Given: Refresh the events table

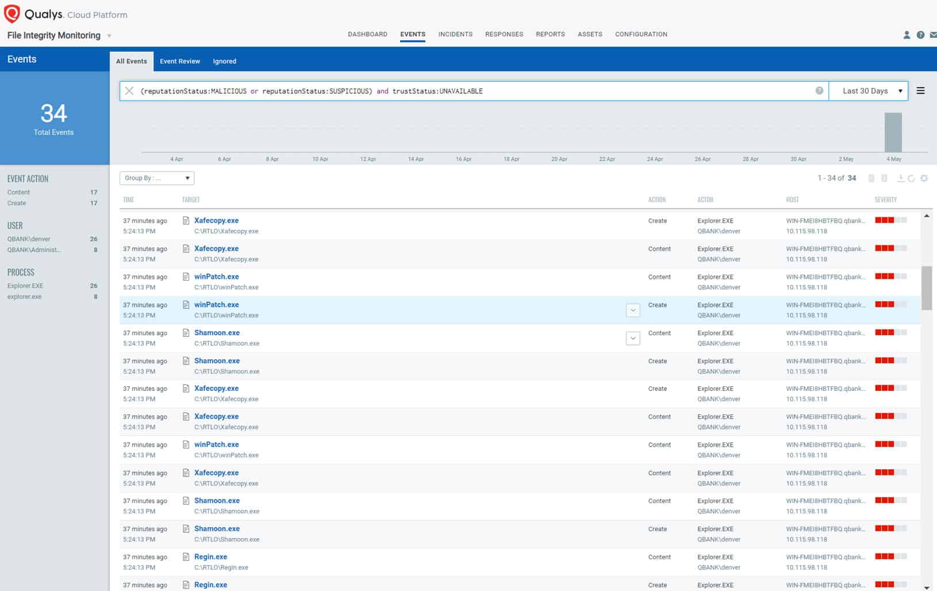Looking at the screenshot, I should click(x=911, y=178).
